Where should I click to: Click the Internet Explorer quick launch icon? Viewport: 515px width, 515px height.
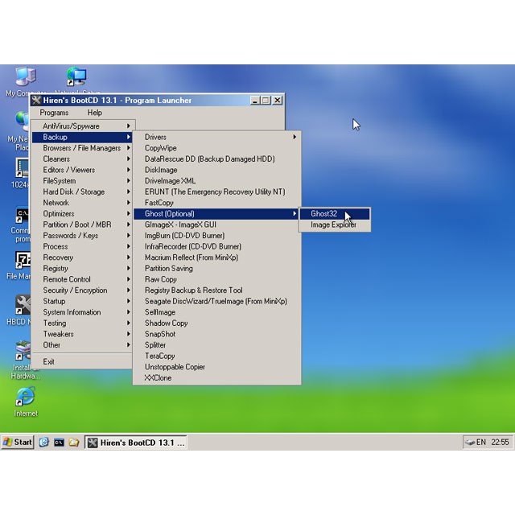(44, 442)
